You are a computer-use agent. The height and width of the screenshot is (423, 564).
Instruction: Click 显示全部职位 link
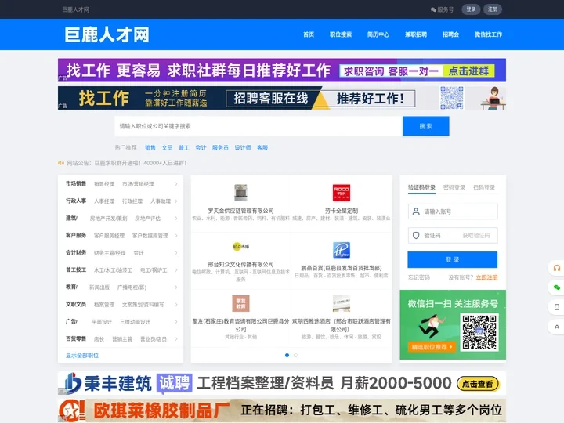pyautogui.click(x=82, y=356)
